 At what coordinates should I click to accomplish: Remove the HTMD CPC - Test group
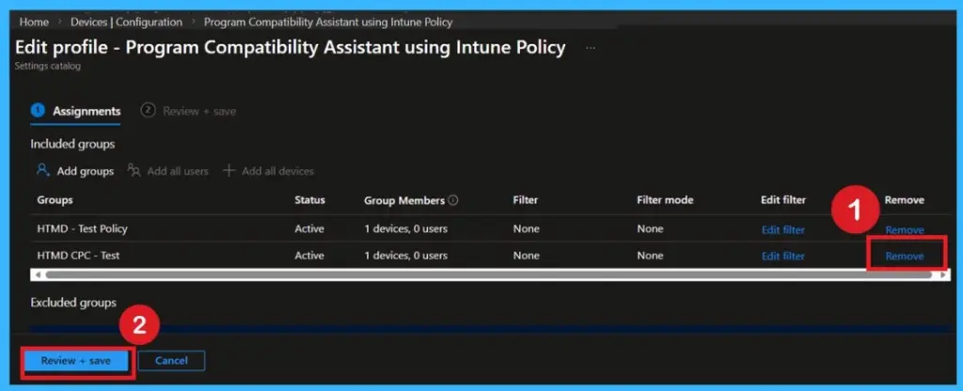[x=904, y=256]
